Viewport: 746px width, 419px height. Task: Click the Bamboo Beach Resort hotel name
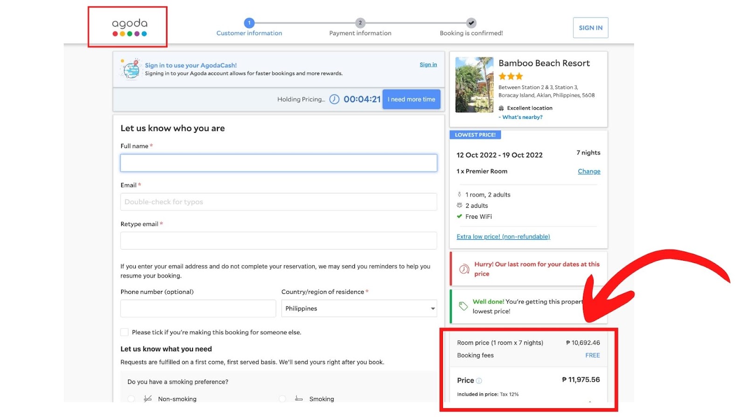click(544, 63)
